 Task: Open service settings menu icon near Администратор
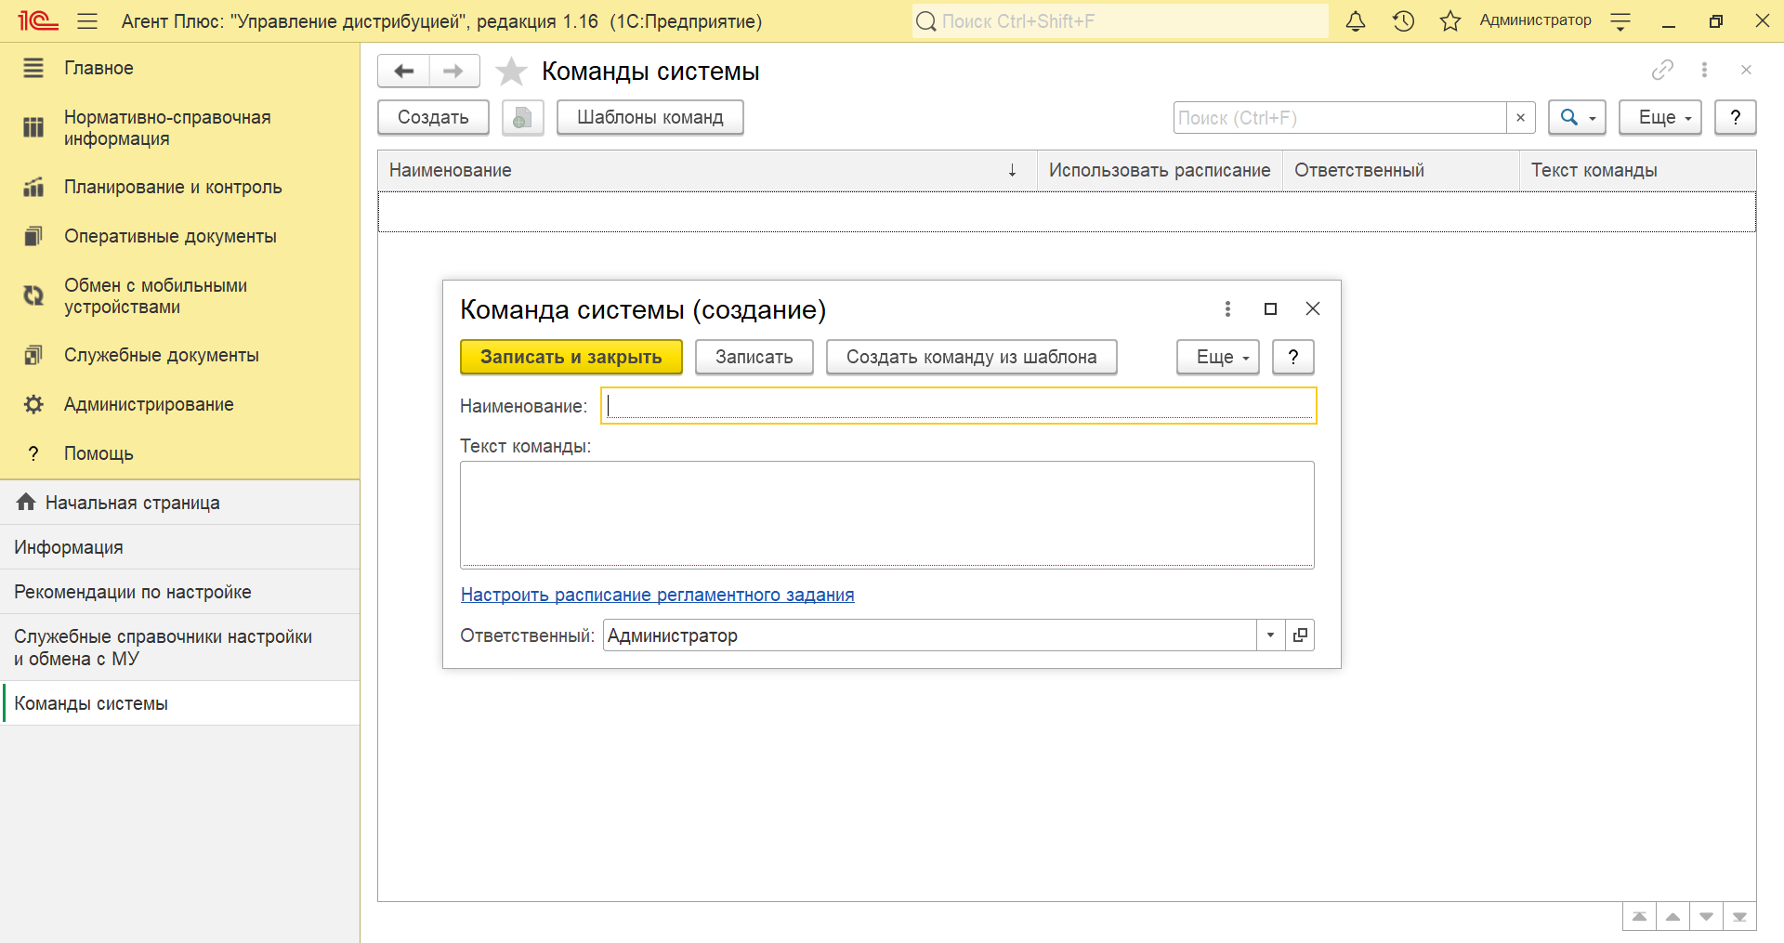pos(1620,21)
